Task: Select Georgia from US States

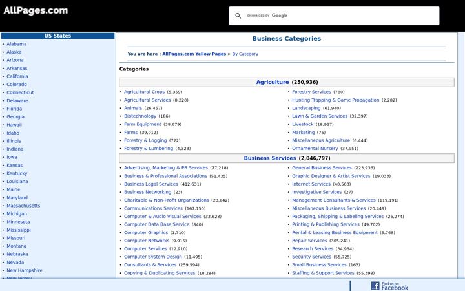Action: [x=15, y=116]
